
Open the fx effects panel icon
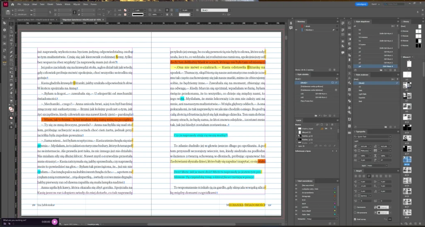[349, 78]
